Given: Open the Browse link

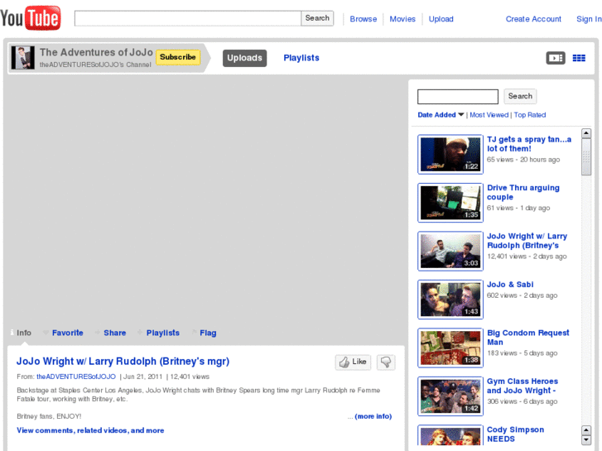Looking at the screenshot, I should click(x=364, y=19).
